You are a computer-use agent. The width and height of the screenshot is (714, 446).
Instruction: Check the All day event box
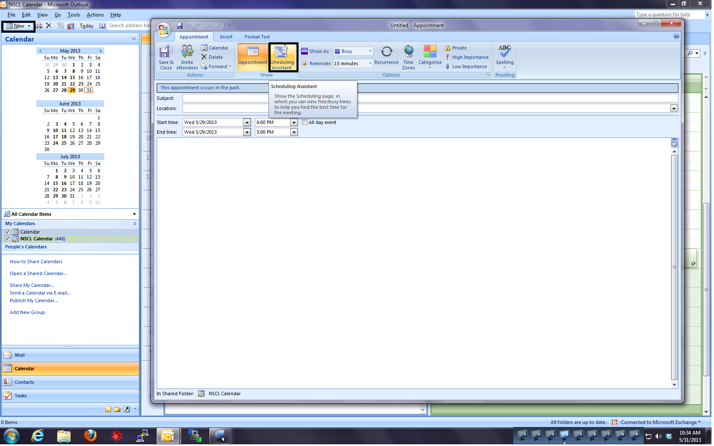point(305,123)
